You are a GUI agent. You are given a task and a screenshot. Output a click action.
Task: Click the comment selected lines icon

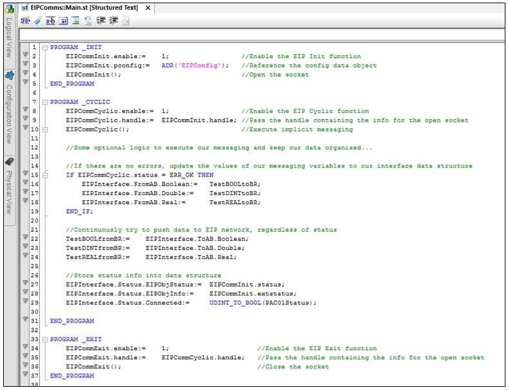click(76, 21)
